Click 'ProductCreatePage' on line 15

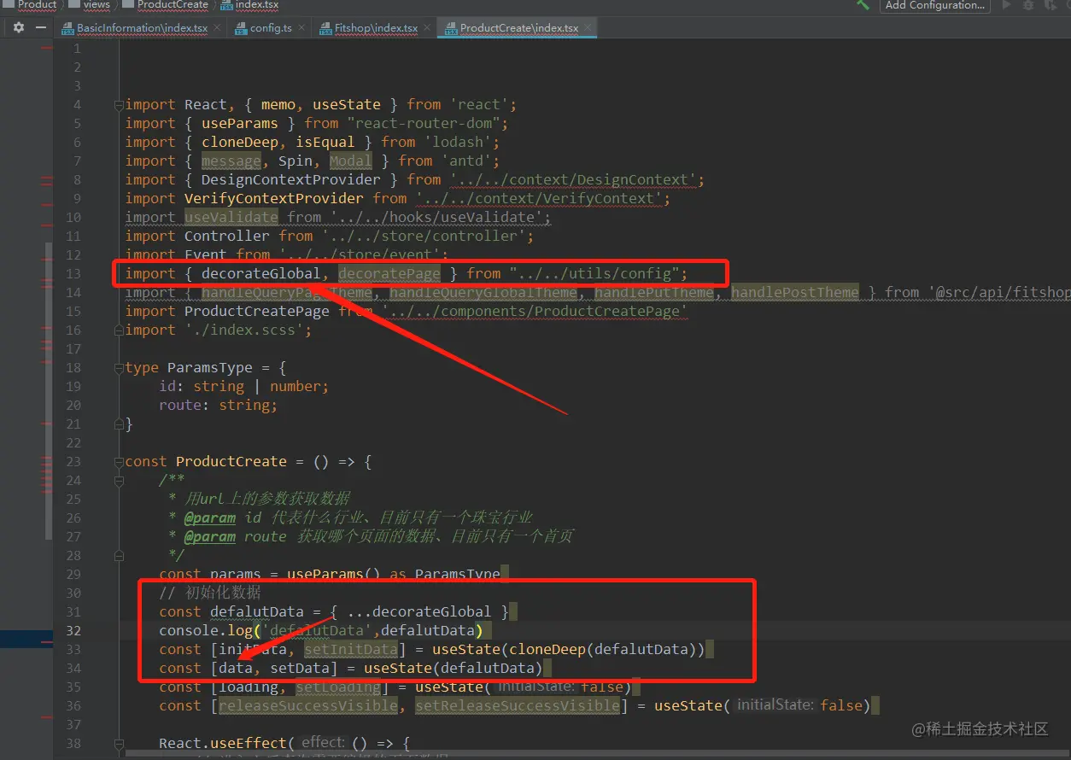(x=257, y=311)
